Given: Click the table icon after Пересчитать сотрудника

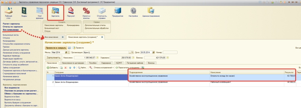Looking at the screenshot, I should pyautogui.click(x=143, y=68).
